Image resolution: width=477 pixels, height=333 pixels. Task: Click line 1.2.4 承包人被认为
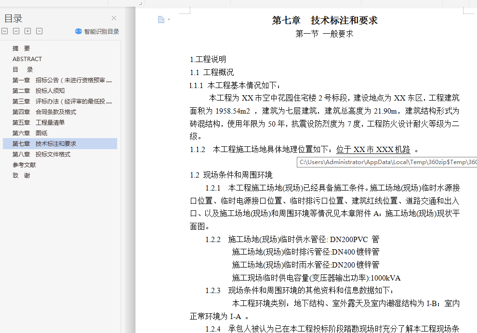click(332, 329)
